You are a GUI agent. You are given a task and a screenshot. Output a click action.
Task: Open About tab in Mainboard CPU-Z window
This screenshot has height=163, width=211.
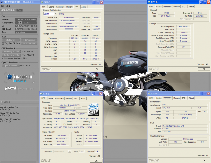click(191, 98)
